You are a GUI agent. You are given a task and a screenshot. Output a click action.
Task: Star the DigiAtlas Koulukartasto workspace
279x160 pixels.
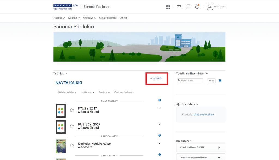tap(72, 145)
